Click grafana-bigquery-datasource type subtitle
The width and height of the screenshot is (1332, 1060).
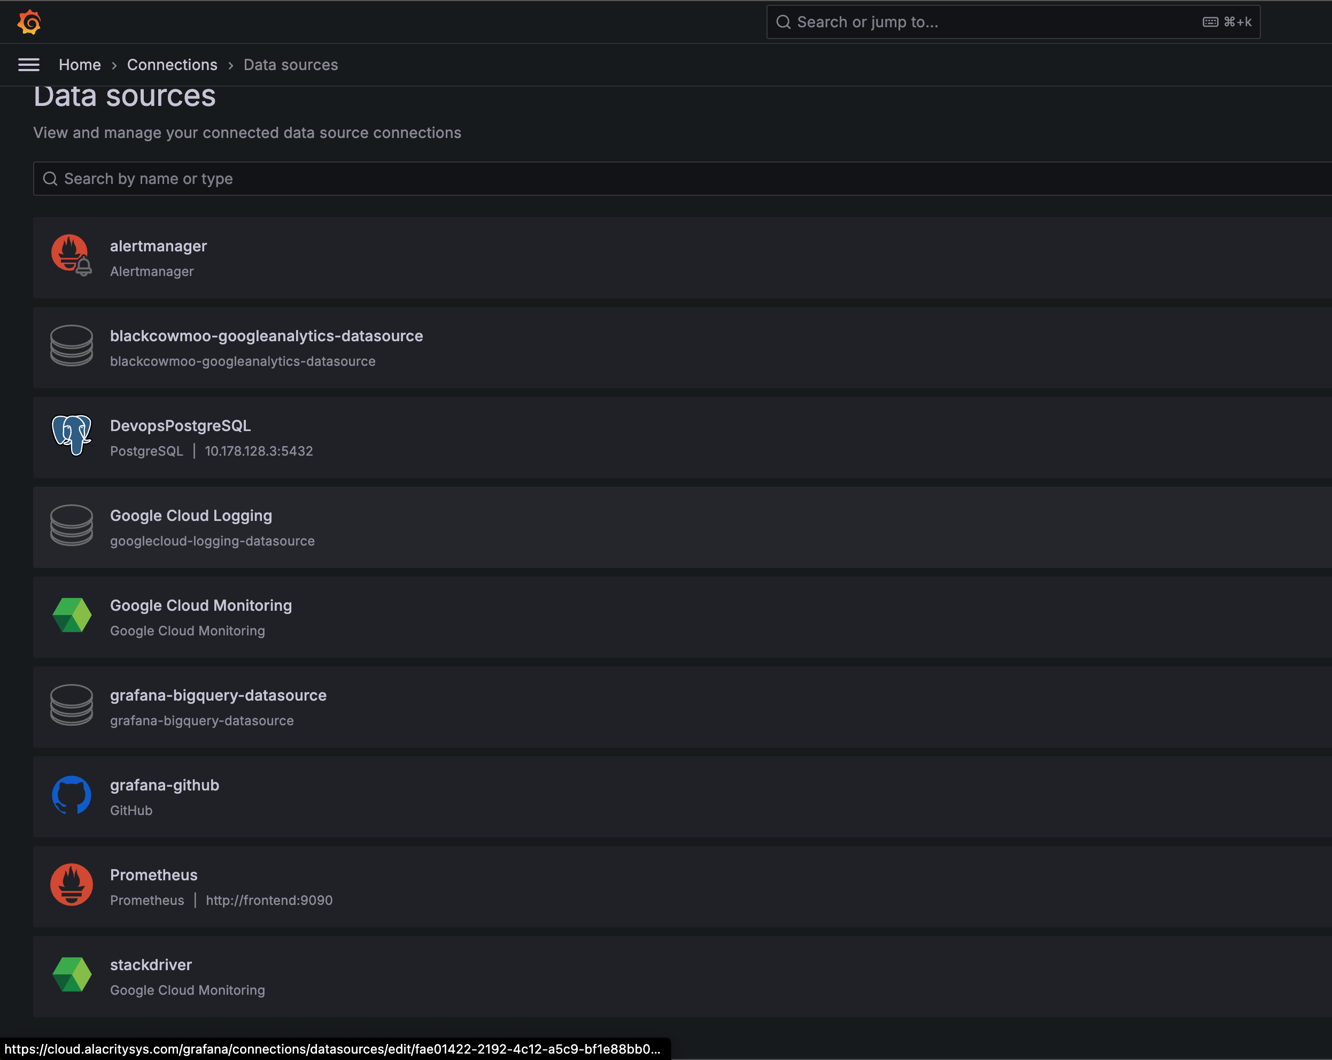point(202,721)
